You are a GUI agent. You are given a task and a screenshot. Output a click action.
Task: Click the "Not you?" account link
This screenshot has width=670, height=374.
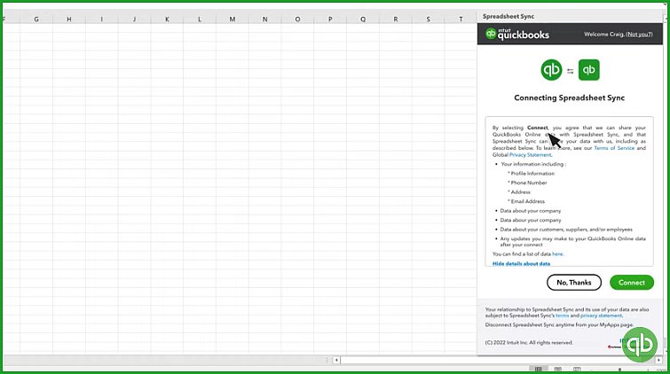[639, 35]
